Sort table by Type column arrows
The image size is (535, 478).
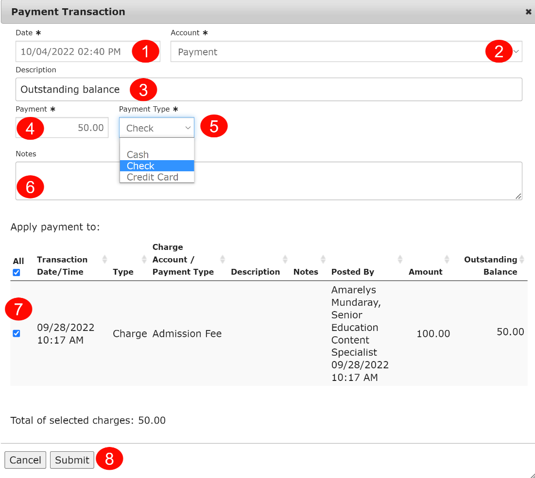point(144,260)
